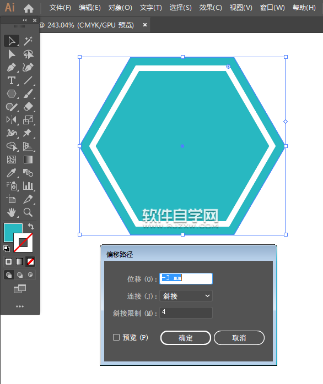Select the Direct Selection tool
The height and width of the screenshot is (384, 323).
point(11,54)
